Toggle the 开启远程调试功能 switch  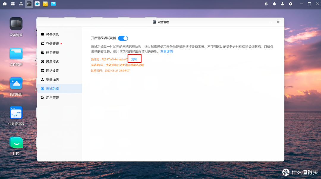click(x=123, y=38)
